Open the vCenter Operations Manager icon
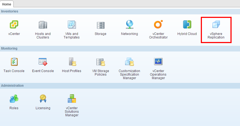Viewport: 240px width, 126px height. [x=158, y=62]
